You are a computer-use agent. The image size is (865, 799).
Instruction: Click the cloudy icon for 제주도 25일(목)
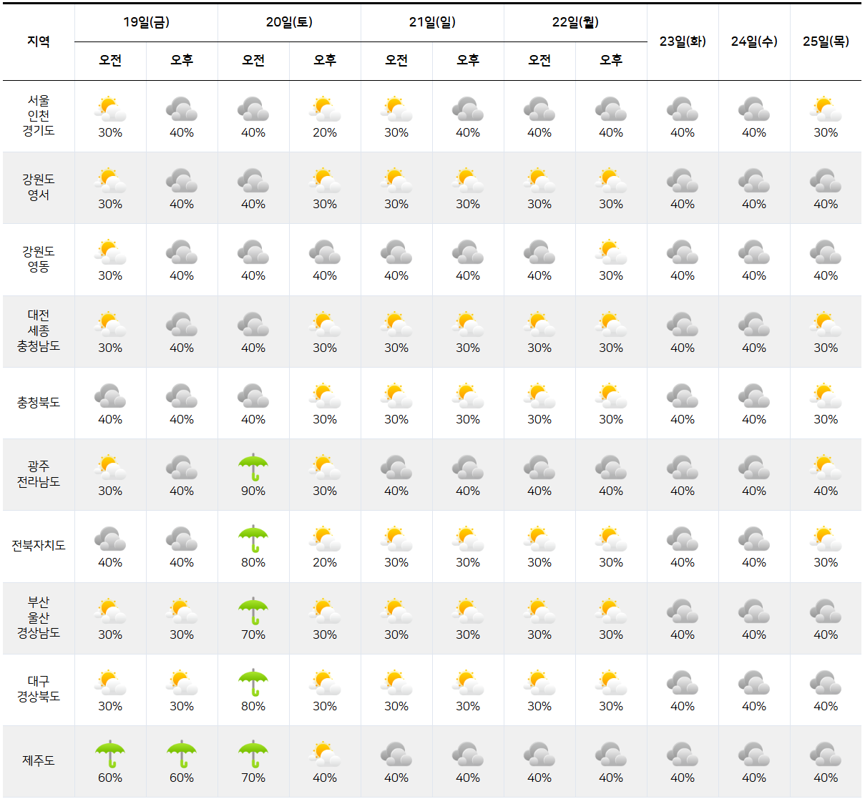click(826, 755)
